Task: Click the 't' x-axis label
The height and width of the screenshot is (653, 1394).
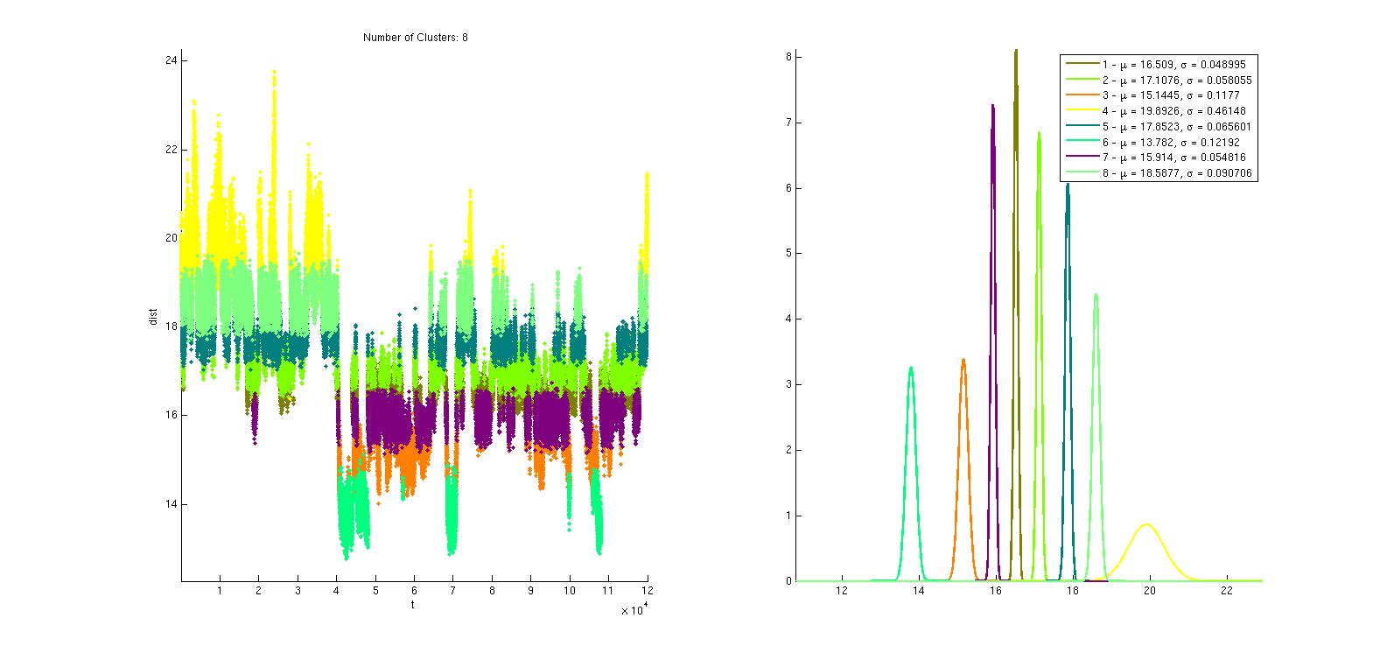Action: pyautogui.click(x=413, y=604)
